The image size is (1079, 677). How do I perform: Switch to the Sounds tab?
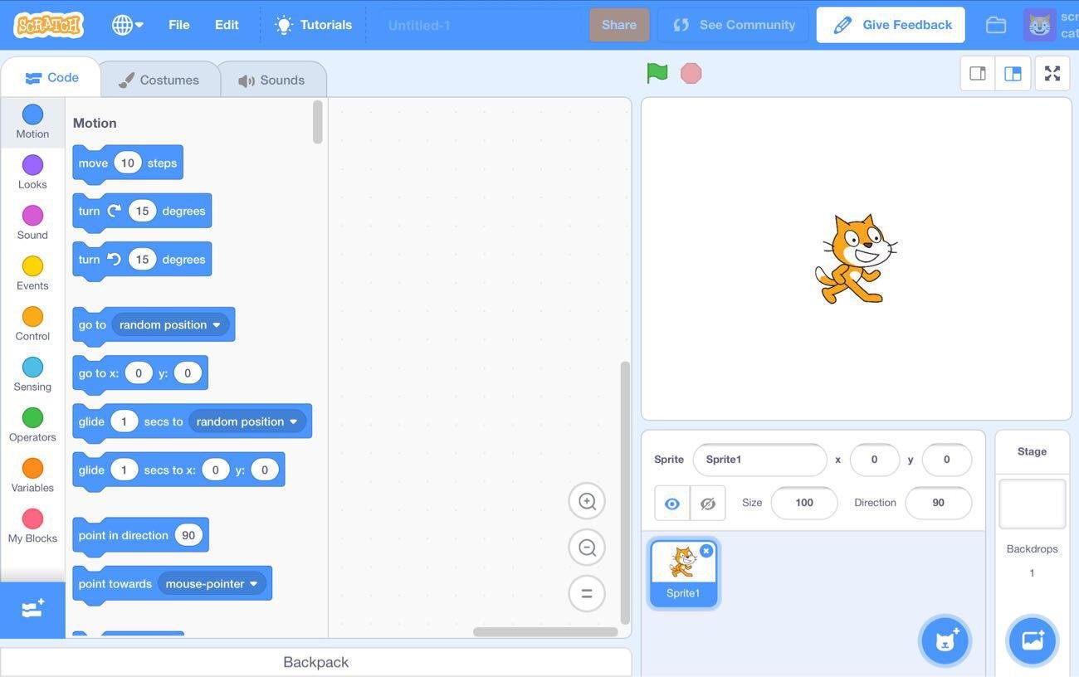(x=271, y=80)
